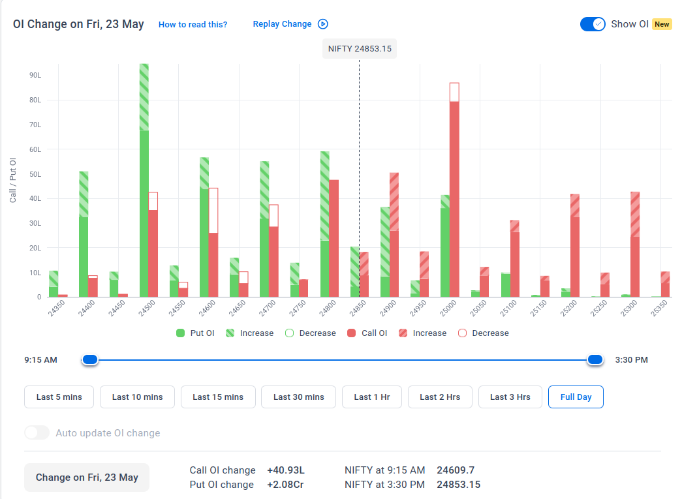Select the Last 15 mins range button
682x499 pixels.
pos(218,397)
